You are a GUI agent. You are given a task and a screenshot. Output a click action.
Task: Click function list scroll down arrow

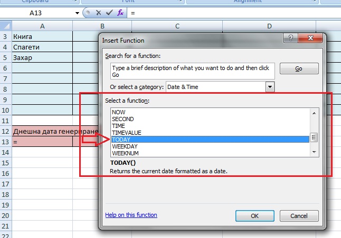314,152
